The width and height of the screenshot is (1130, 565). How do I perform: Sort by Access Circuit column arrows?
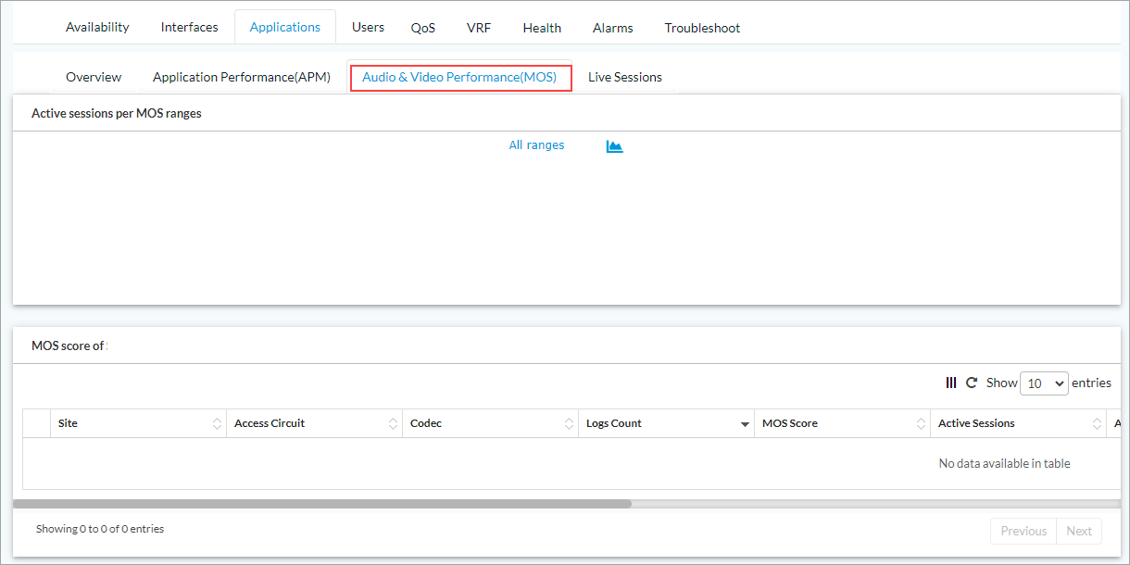[394, 423]
